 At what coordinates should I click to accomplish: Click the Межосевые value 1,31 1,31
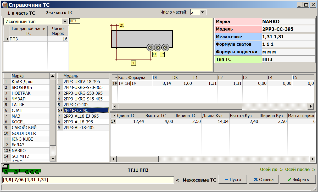point(288,37)
